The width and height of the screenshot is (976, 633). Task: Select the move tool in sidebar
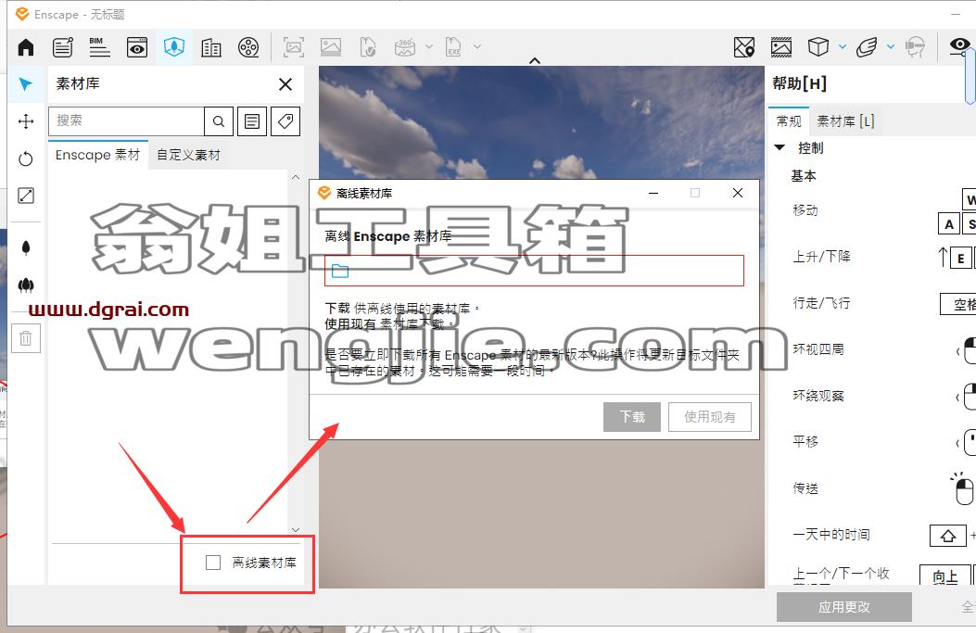26,121
